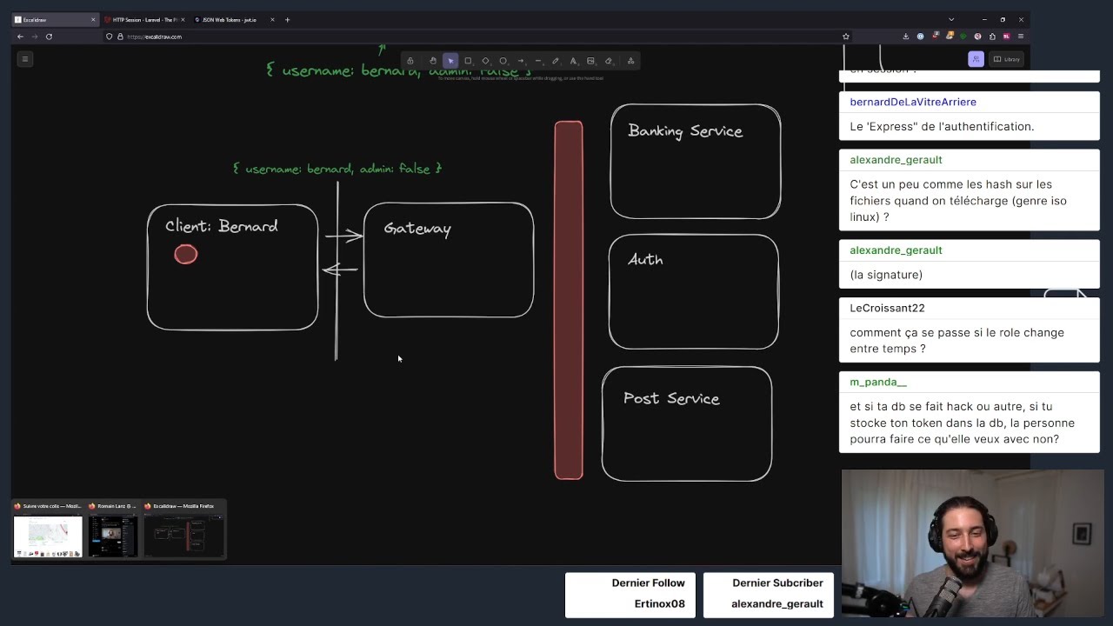
Task: Switch to the HTTP Session Laravel tab
Action: [x=144, y=19]
